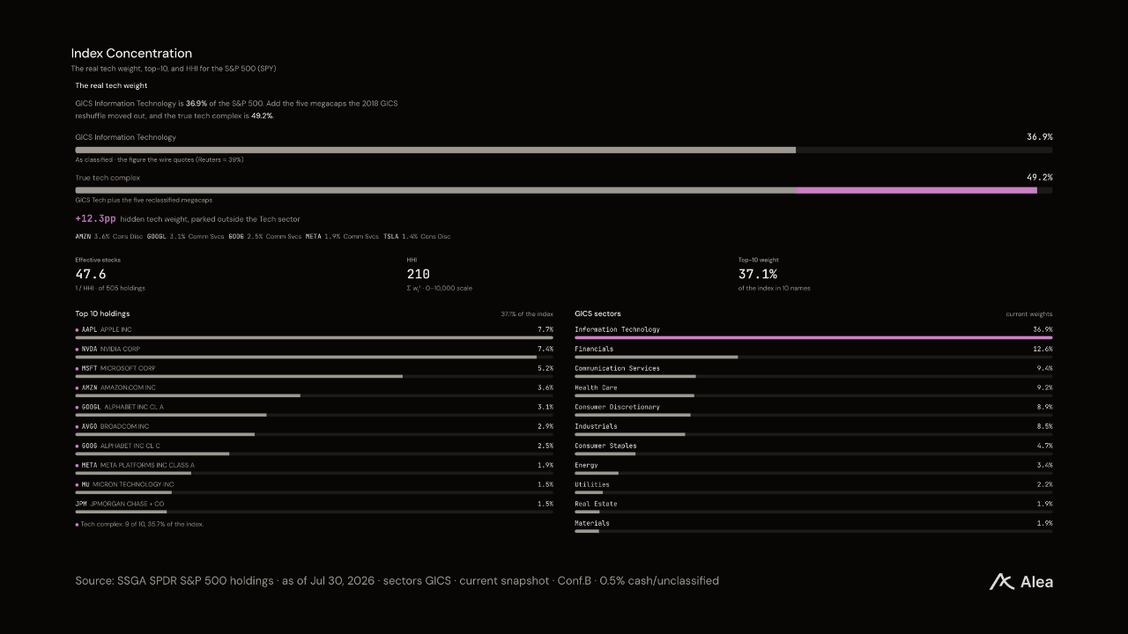Click the Consumer Discretionary weight "8.9%"
Viewport: 1128px width, 634px height.
pos(1044,407)
